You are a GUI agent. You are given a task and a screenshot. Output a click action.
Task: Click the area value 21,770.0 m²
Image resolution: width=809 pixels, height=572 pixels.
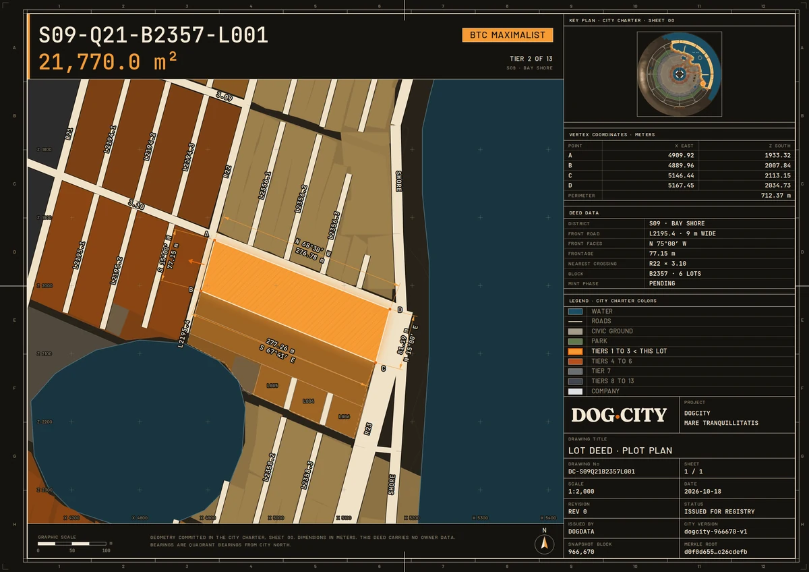coord(108,62)
